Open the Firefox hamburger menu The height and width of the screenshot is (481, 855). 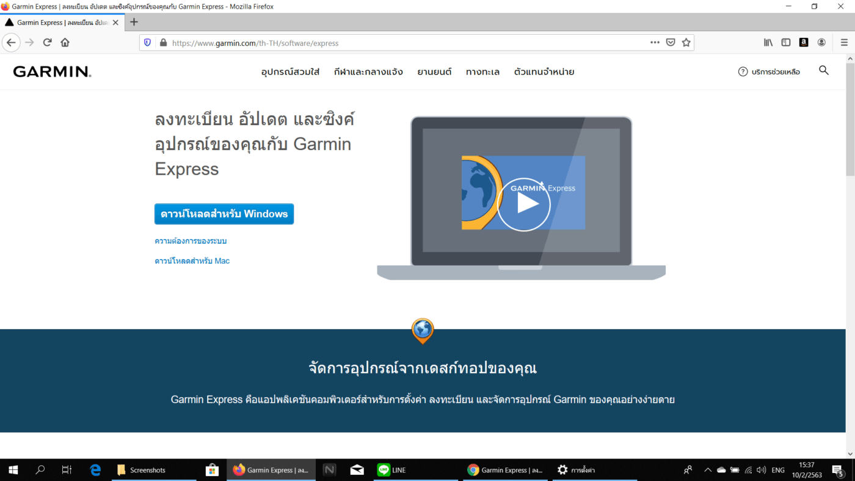(x=844, y=43)
